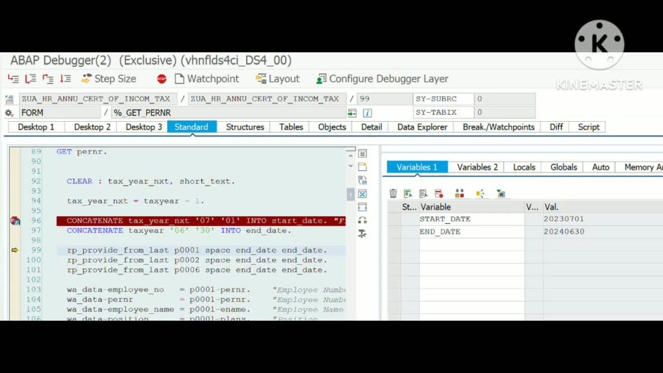Open the Script tab
The height and width of the screenshot is (373, 663).
coord(589,127)
